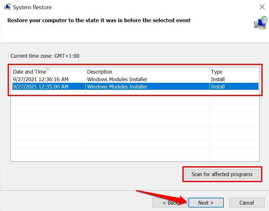The height and width of the screenshot is (211, 269).
Task: Click the Install type in first row
Action: [x=218, y=79]
